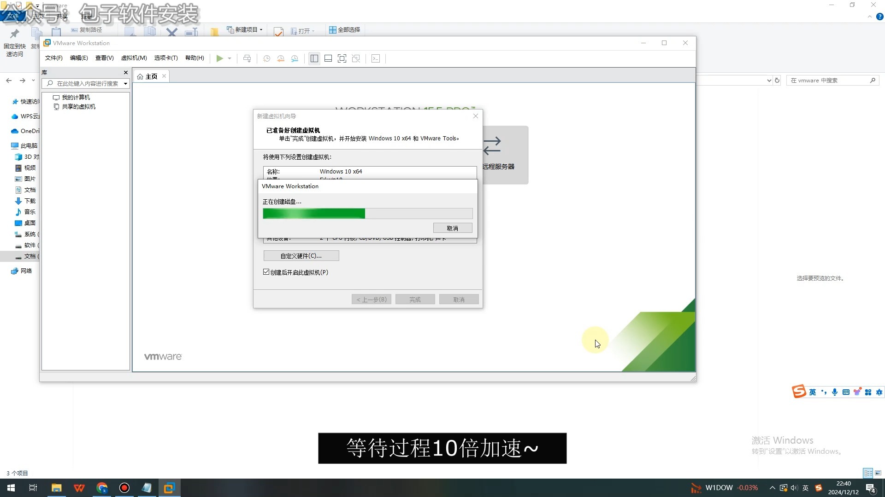Toggle the thumbnail bar view icon
This screenshot has width=885, height=497.
pos(328,58)
